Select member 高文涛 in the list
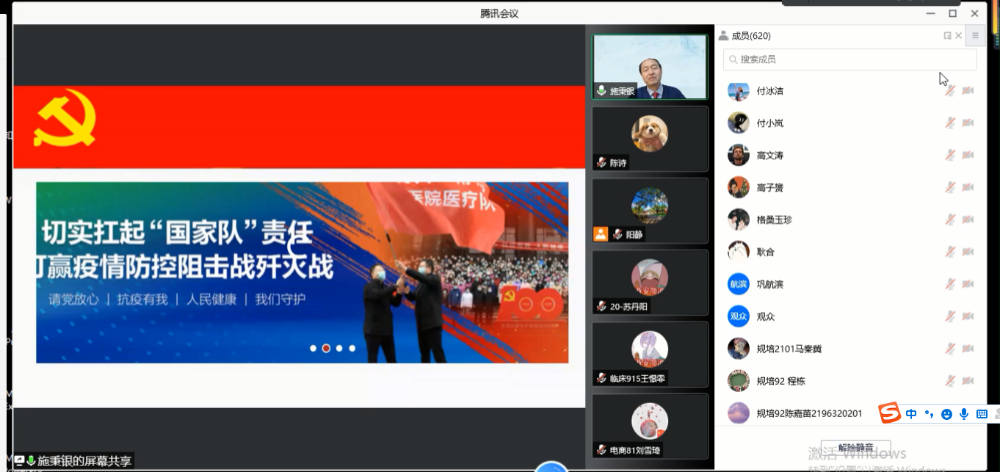 point(852,155)
